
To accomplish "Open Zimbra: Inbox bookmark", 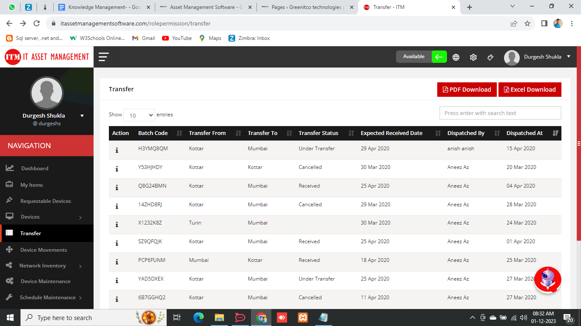I will (249, 38).
